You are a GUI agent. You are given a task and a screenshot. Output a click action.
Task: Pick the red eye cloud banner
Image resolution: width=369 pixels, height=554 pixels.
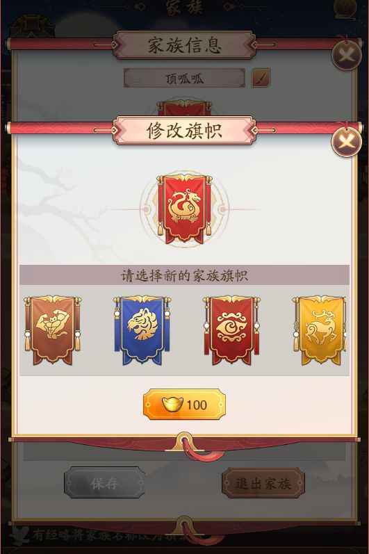(231, 330)
